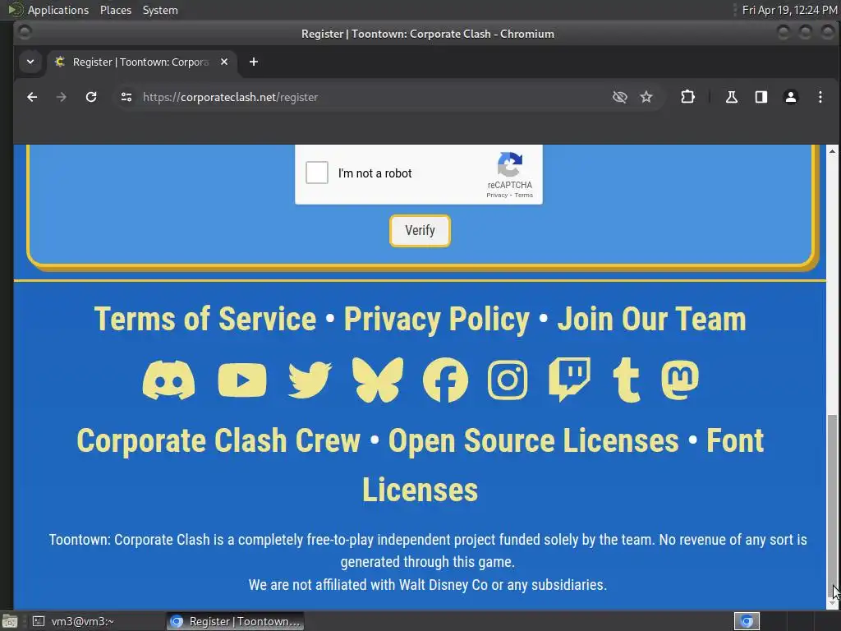This screenshot has height=631, width=841.
Task: Open the Twitter bird icon link
Action: click(x=310, y=380)
